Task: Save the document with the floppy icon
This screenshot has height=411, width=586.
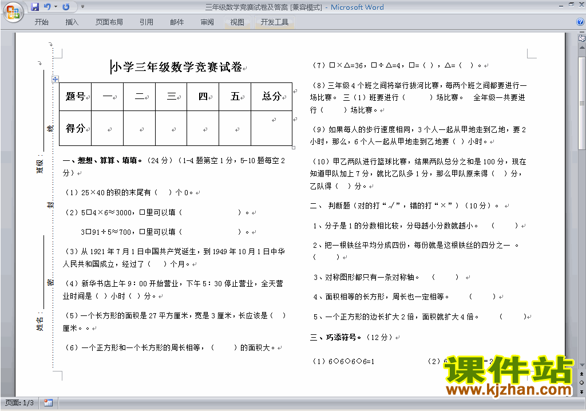Action: (x=35, y=7)
